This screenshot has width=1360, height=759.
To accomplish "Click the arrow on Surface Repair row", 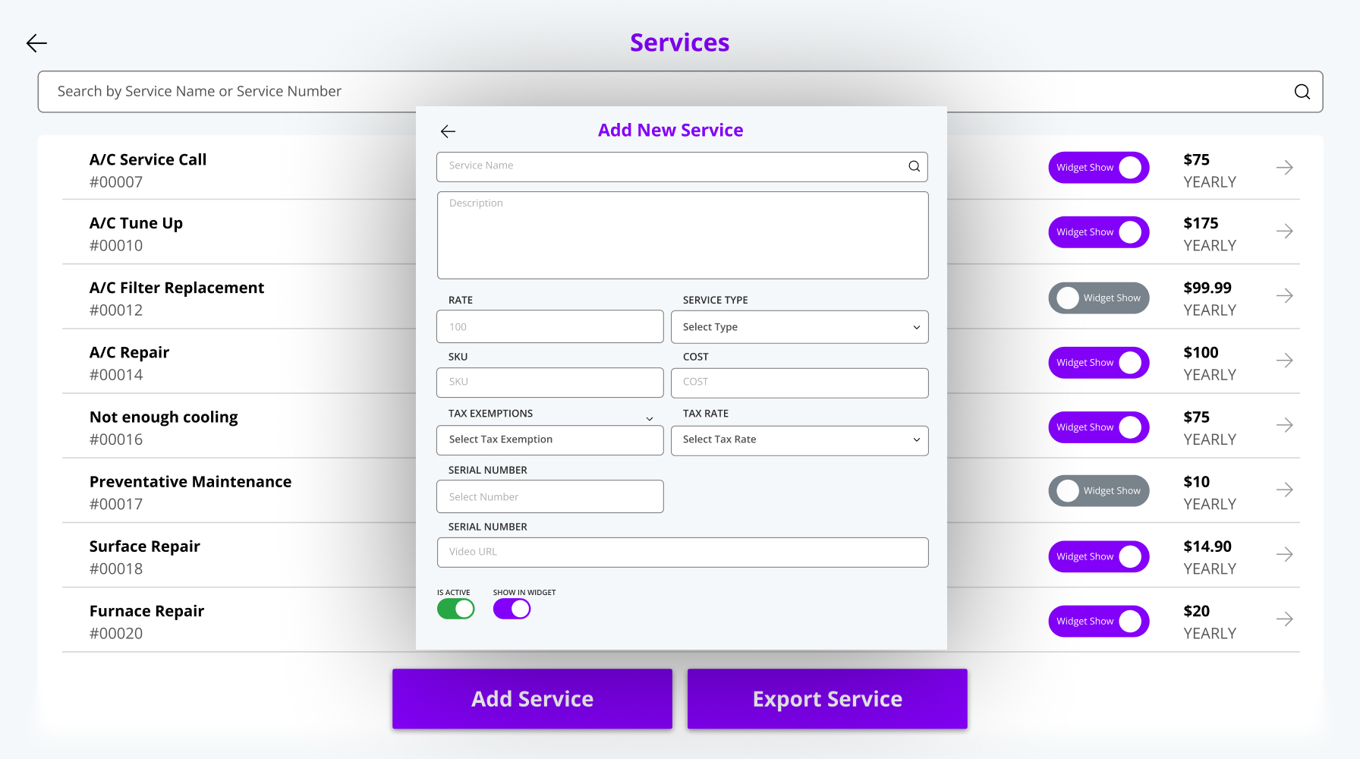I will (x=1284, y=555).
